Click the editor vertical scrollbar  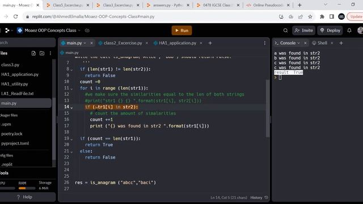tap(268, 108)
